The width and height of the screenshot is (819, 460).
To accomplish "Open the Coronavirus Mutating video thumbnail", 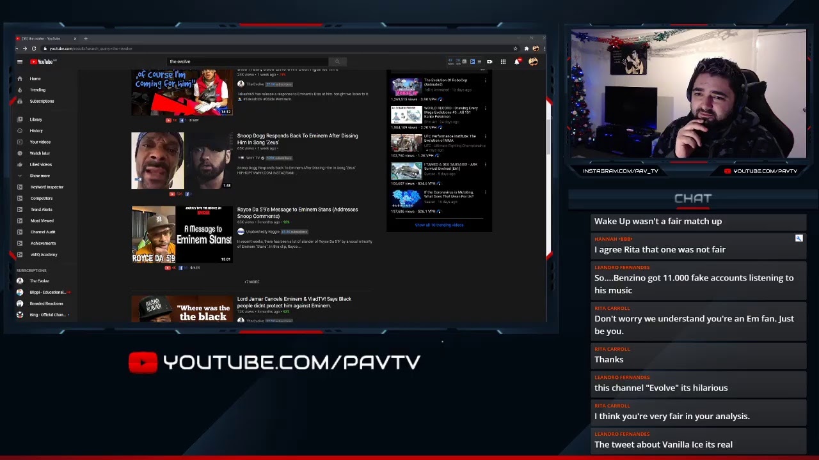I will [406, 199].
